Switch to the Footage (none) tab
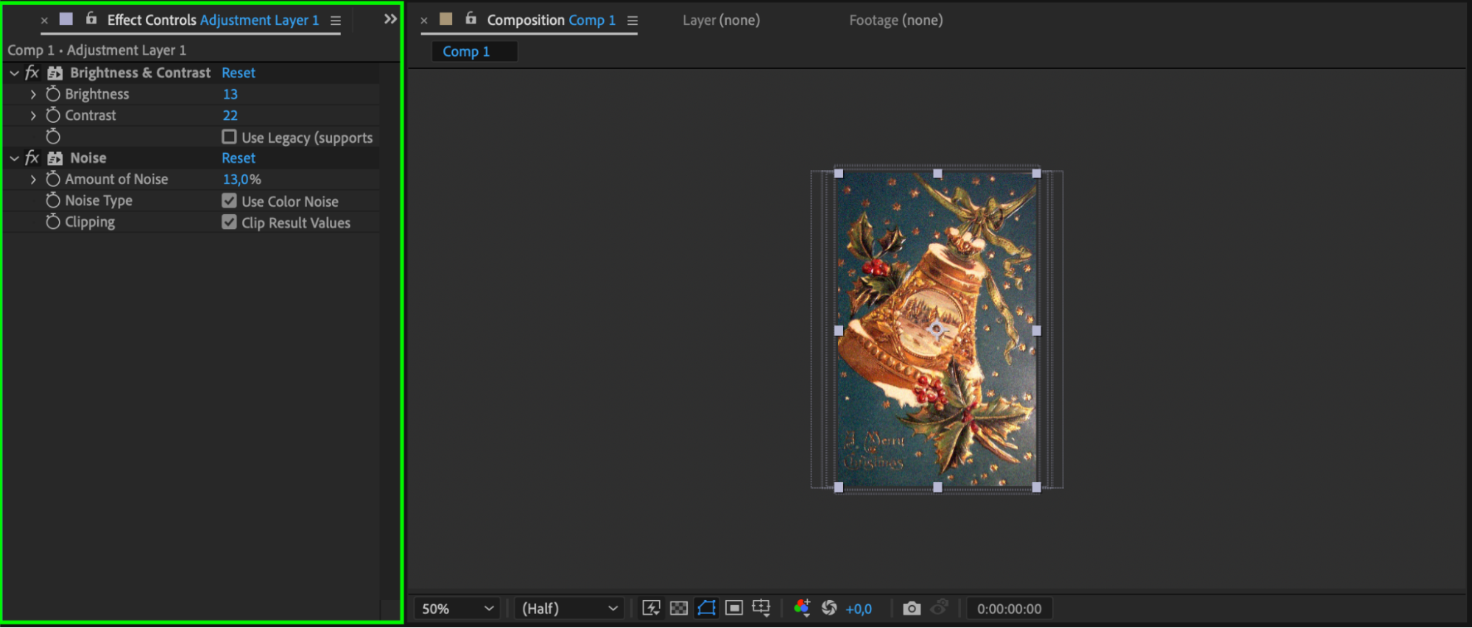 [x=895, y=21]
